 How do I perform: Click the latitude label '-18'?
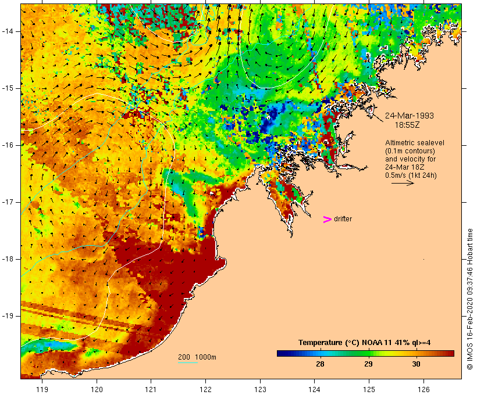coord(8,259)
